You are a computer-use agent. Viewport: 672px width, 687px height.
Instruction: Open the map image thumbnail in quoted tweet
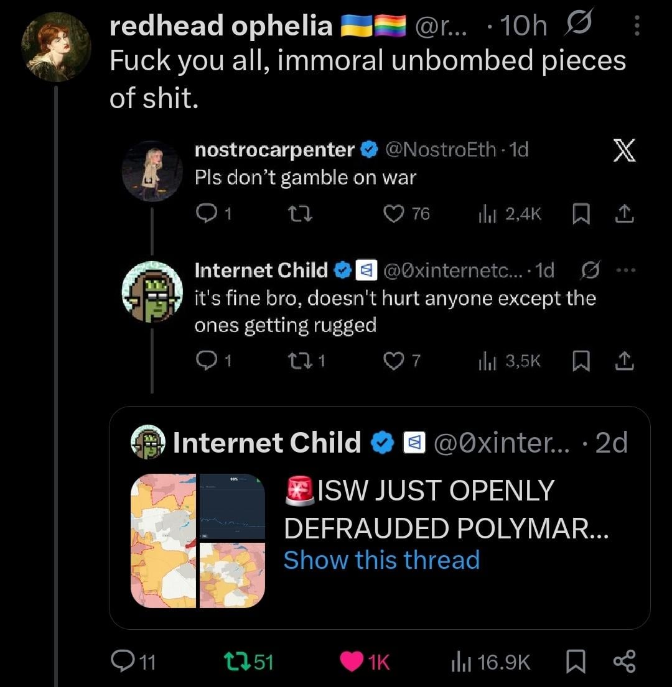pyautogui.click(x=198, y=540)
